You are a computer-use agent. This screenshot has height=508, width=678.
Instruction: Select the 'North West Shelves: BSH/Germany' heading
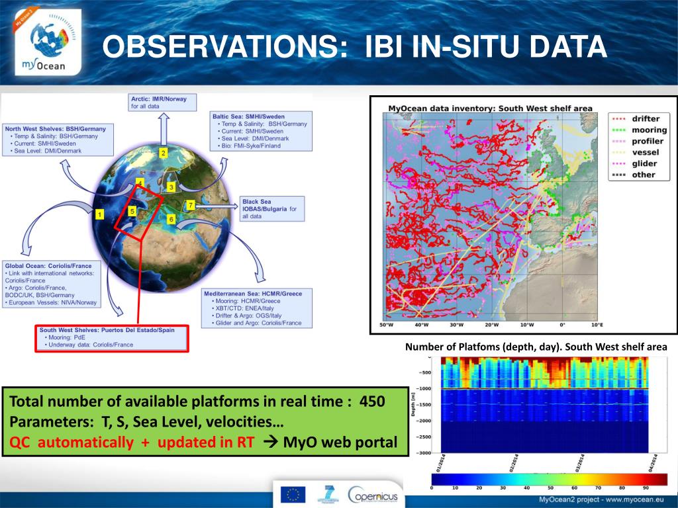(x=56, y=129)
